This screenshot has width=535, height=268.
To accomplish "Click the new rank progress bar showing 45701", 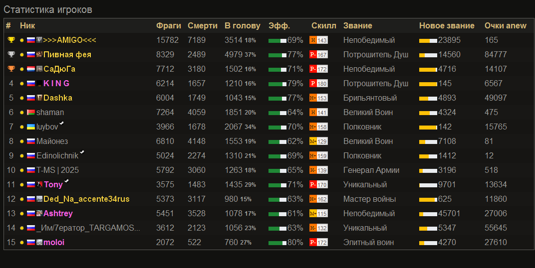I will 428,214.
